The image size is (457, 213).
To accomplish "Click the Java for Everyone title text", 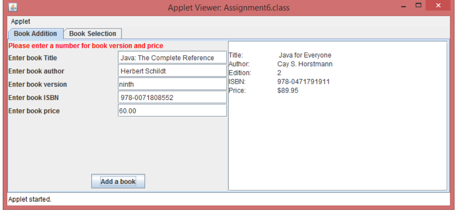I will click(305, 55).
